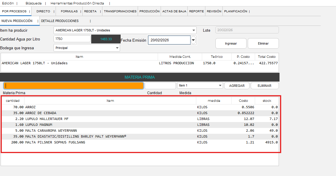Expand the Item ha producir dropdown
The image size is (336, 176).
(x=194, y=30)
